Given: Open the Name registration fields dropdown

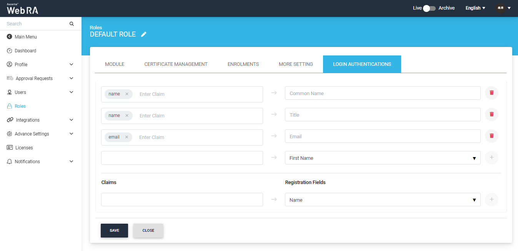Looking at the screenshot, I should pos(382,200).
